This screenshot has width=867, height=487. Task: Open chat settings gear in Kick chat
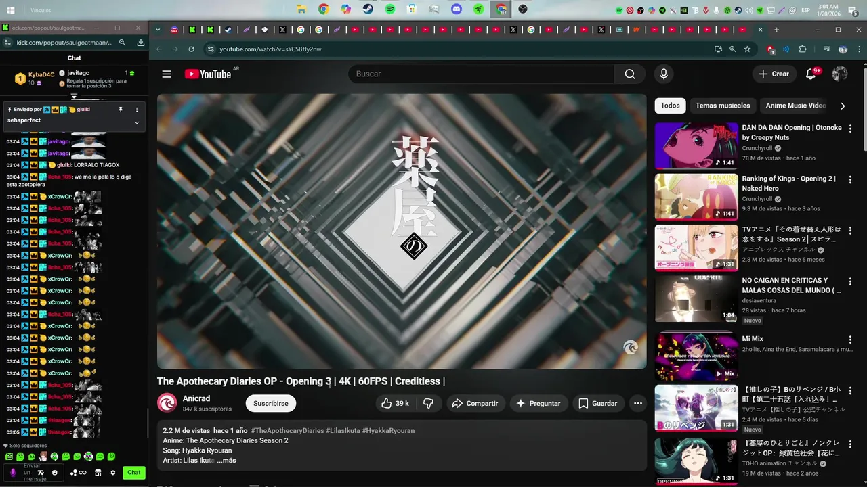pos(113,473)
